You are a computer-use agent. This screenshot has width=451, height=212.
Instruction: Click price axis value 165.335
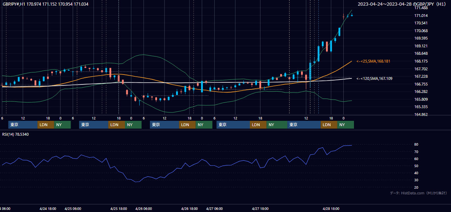(421, 107)
